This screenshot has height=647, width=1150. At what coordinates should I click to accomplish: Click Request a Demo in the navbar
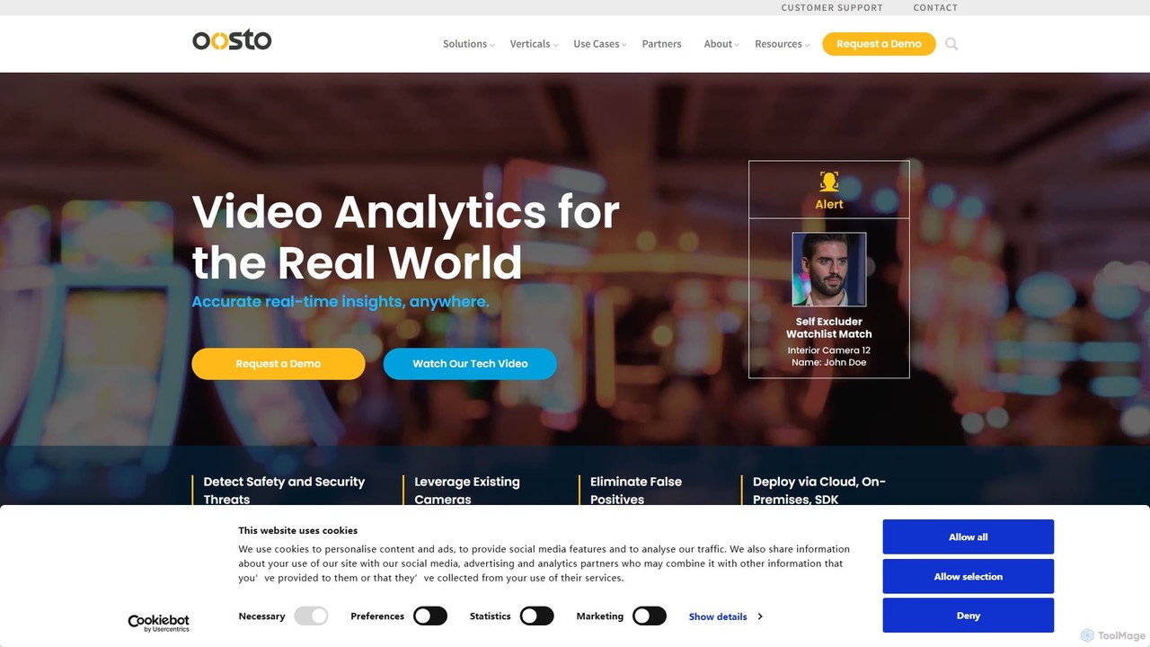coord(879,44)
